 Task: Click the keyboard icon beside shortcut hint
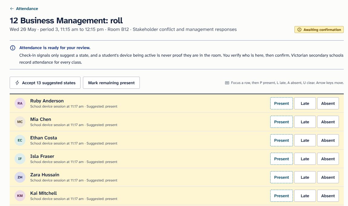coord(227,83)
